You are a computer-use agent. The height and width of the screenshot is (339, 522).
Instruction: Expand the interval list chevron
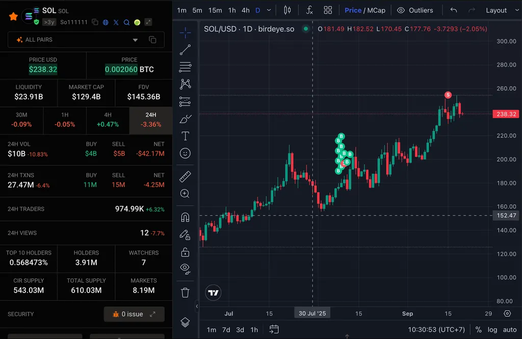point(269,10)
